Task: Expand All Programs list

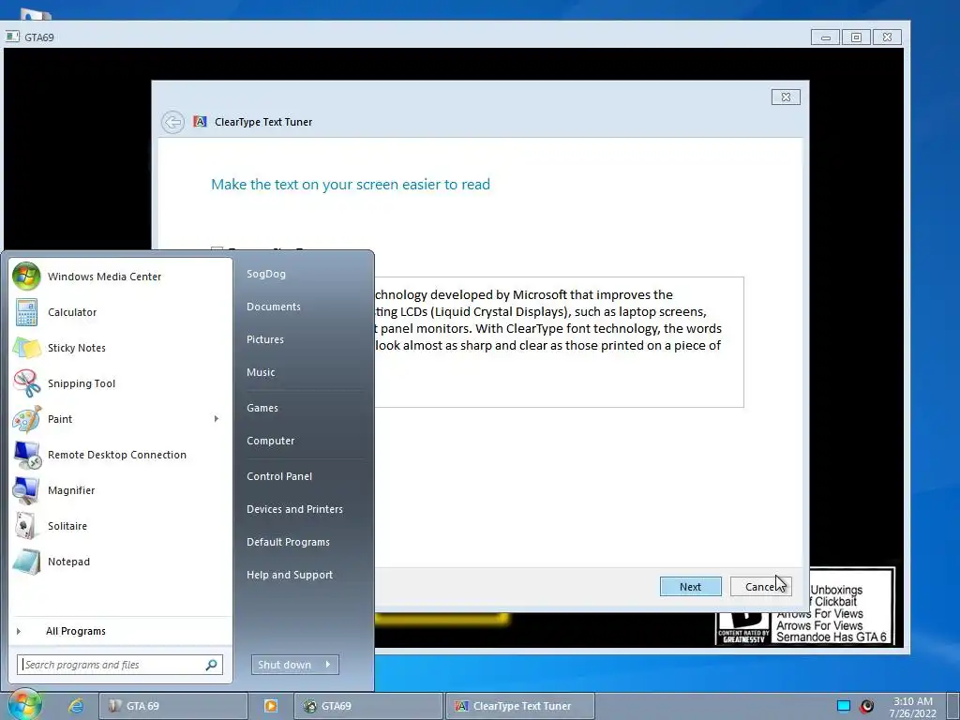Action: (x=75, y=631)
